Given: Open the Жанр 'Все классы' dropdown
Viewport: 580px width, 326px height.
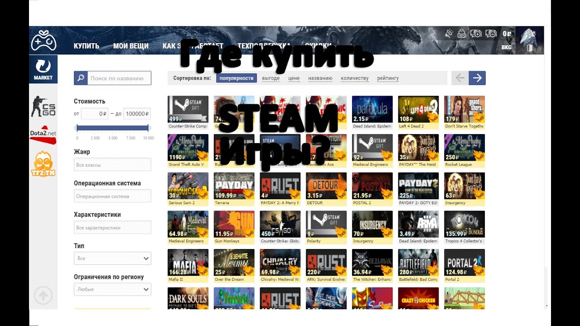Looking at the screenshot, I should coord(112,164).
